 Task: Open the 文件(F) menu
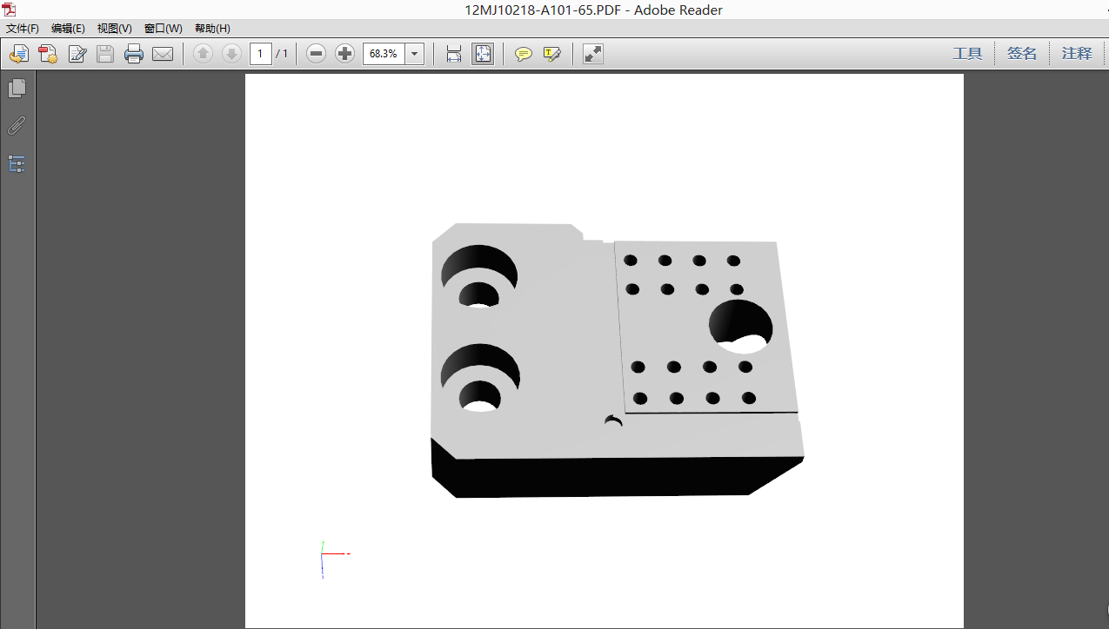pyautogui.click(x=22, y=28)
